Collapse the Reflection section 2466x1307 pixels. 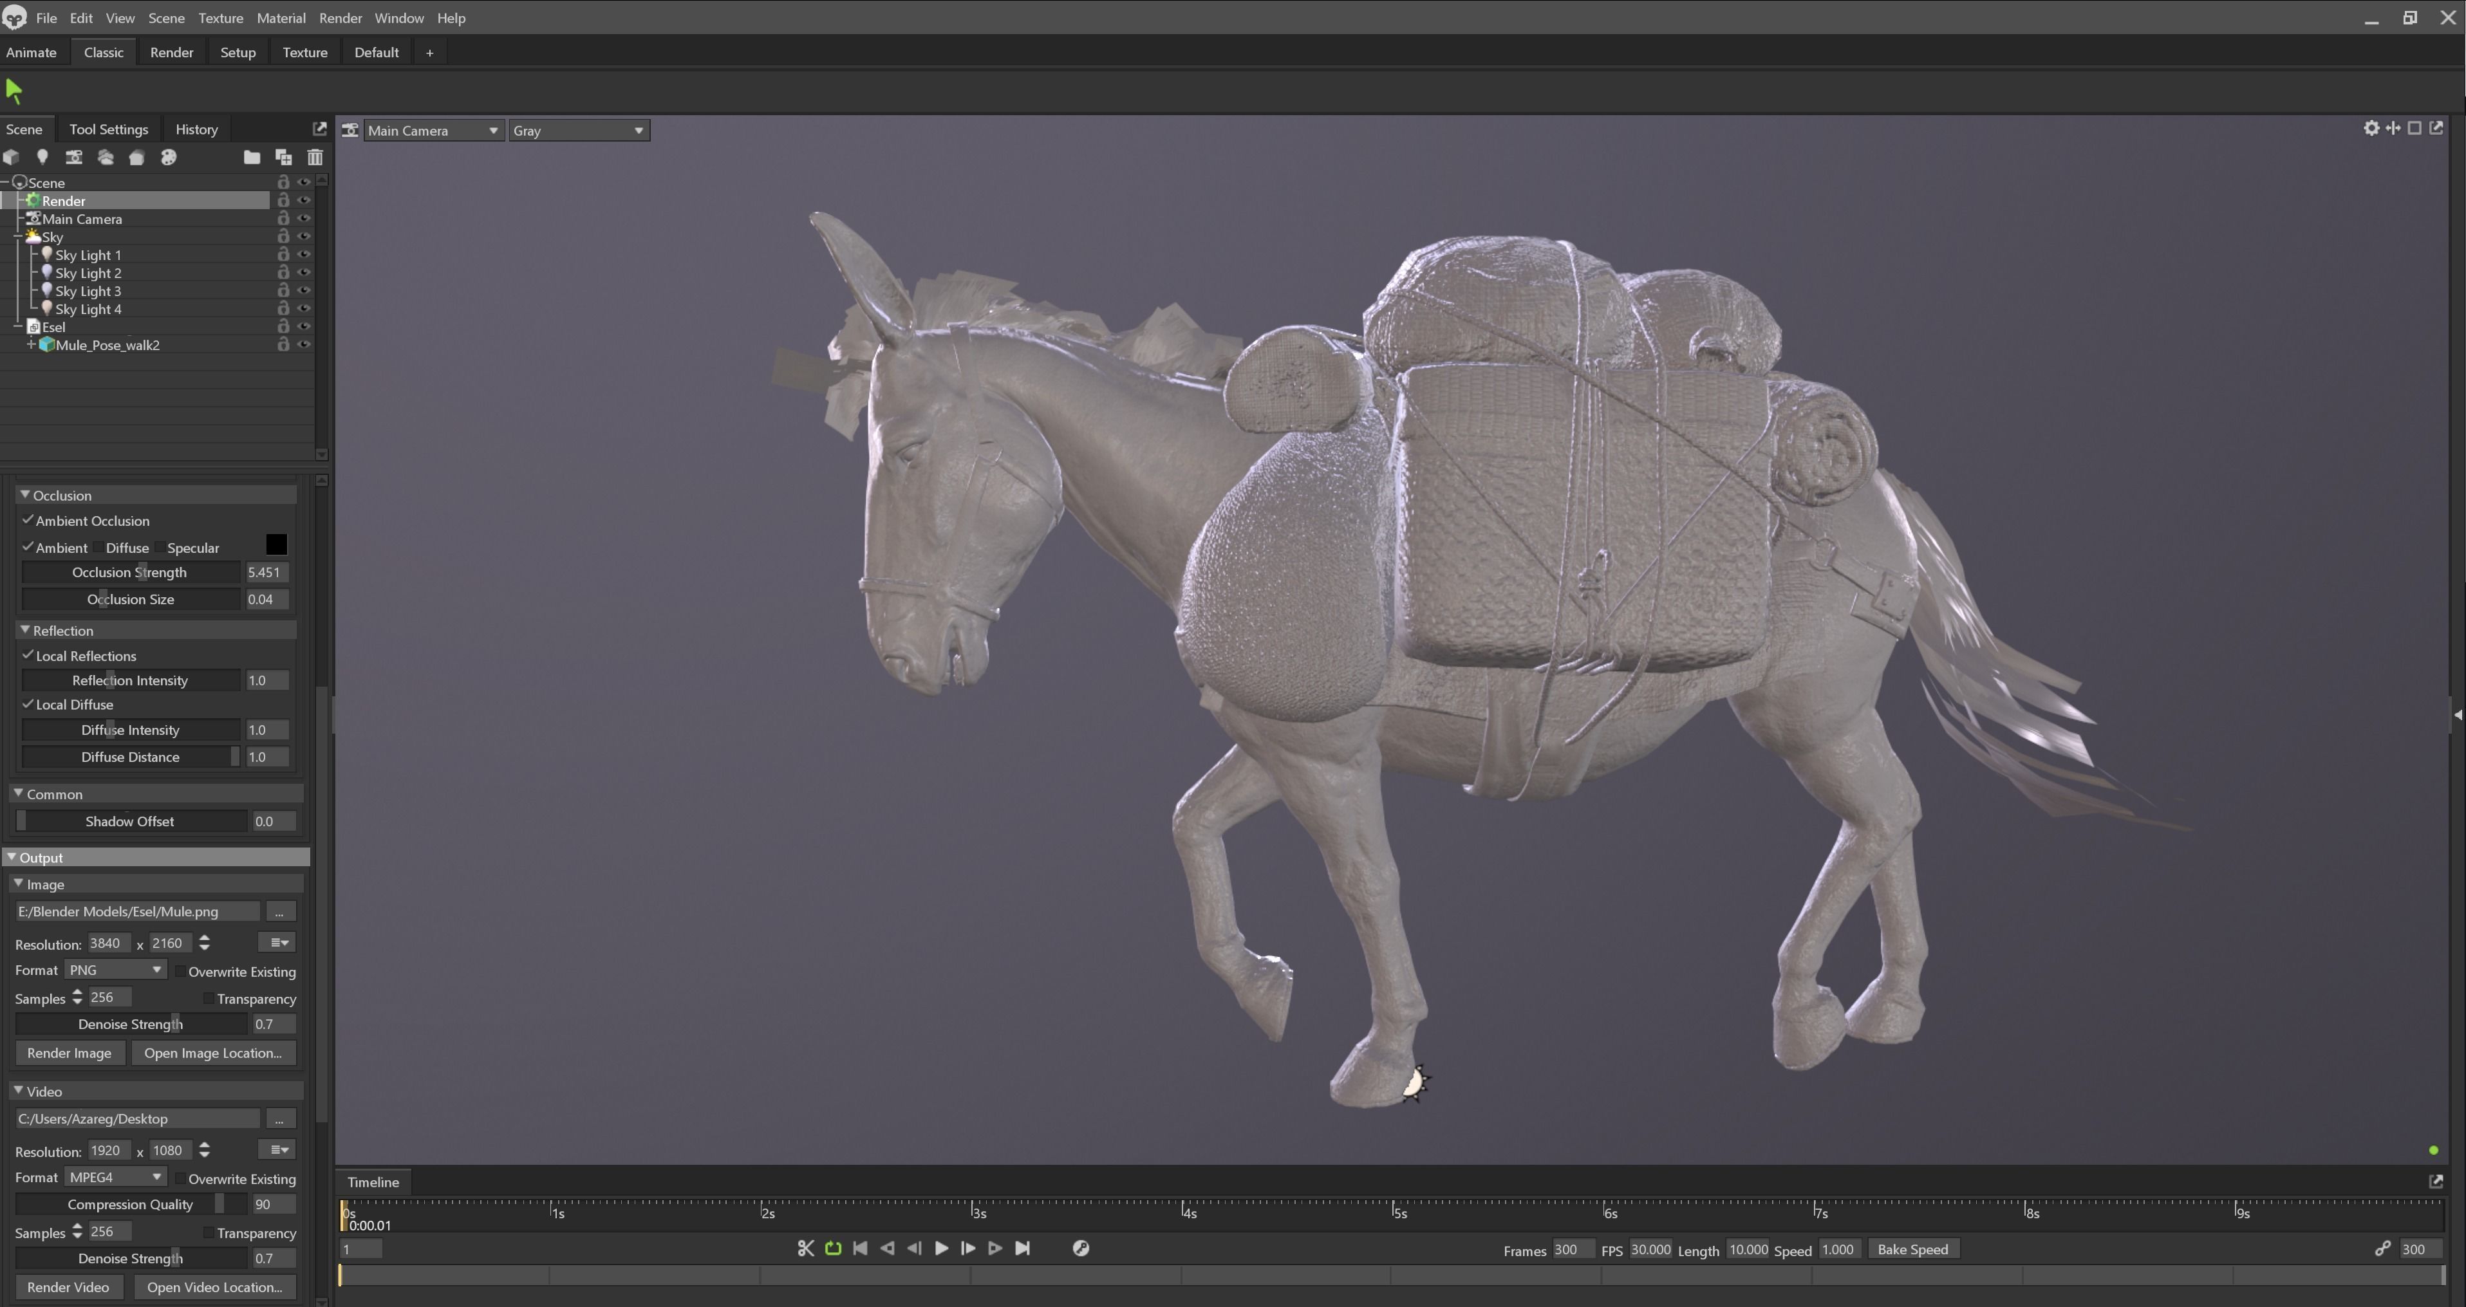(25, 629)
